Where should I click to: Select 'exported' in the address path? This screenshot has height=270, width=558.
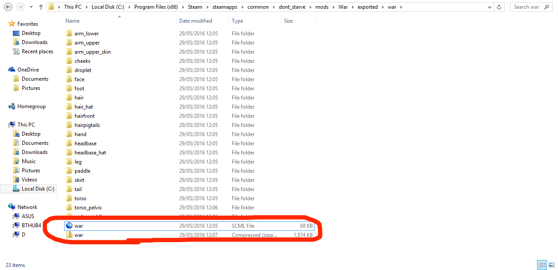coord(367,7)
